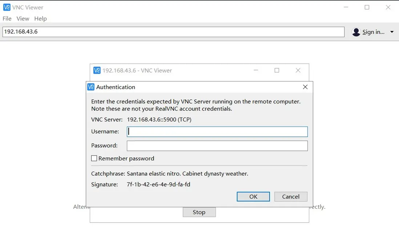This screenshot has height=248, width=399.
Task: Focus the Password input field
Action: pyautogui.click(x=217, y=145)
